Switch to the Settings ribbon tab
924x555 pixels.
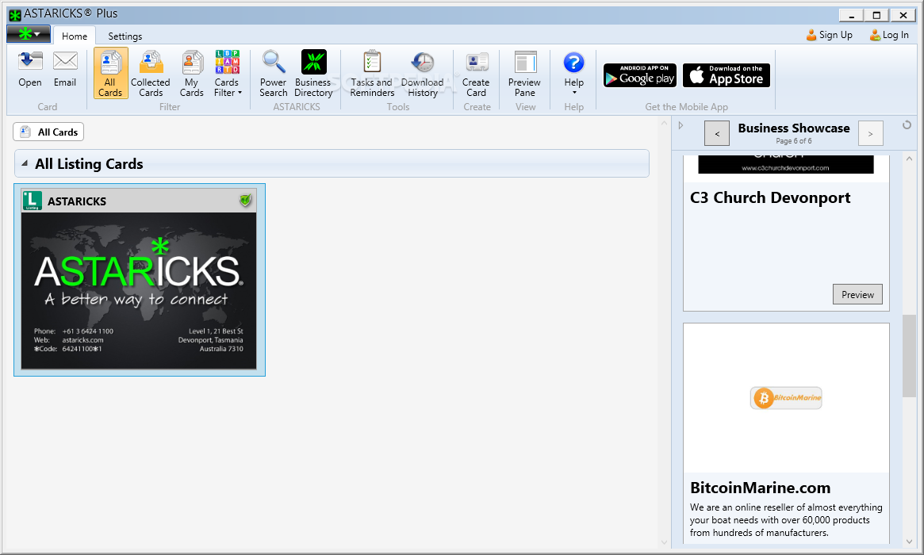(125, 36)
